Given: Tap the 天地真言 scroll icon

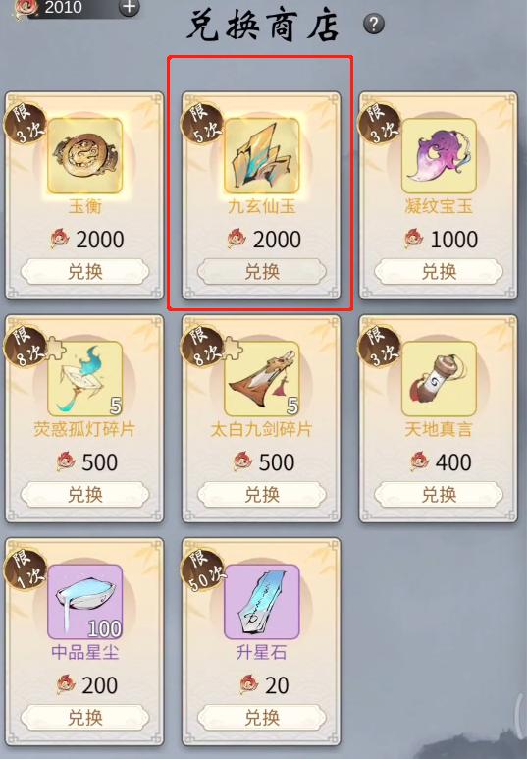Looking at the screenshot, I should click(439, 379).
